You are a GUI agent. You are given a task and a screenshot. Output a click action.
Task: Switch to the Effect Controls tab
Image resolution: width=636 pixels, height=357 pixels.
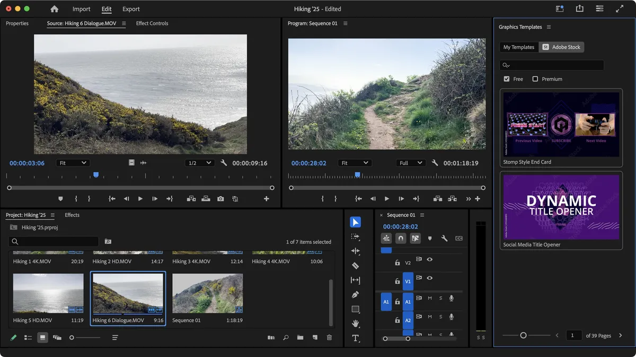[x=152, y=23]
